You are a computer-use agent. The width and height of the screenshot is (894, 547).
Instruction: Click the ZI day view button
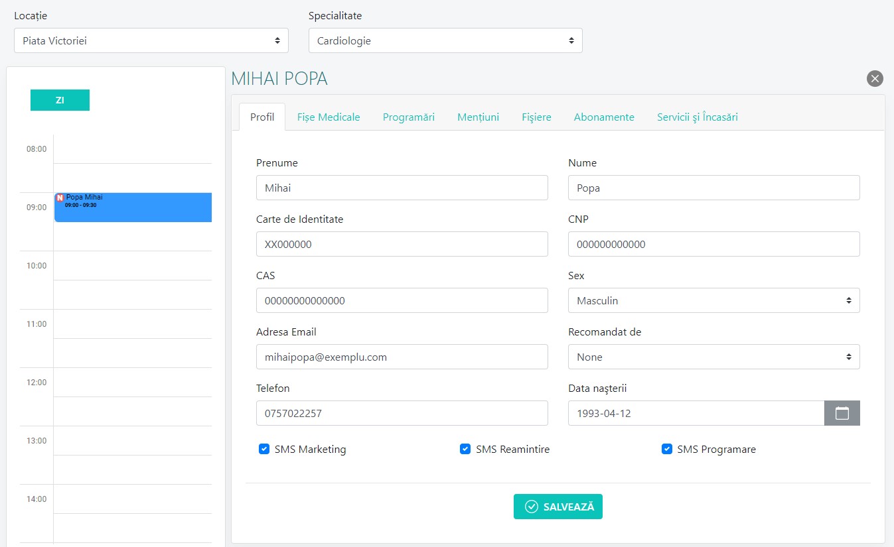pyautogui.click(x=60, y=100)
